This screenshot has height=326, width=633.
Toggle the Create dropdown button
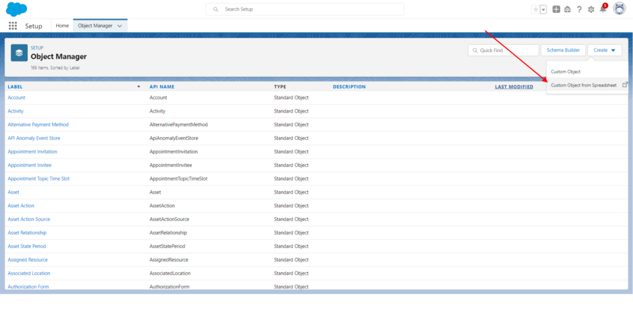pyautogui.click(x=605, y=50)
